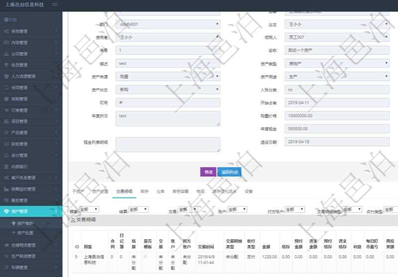Click the 财务管理 sidebar icon

coord(6,144)
